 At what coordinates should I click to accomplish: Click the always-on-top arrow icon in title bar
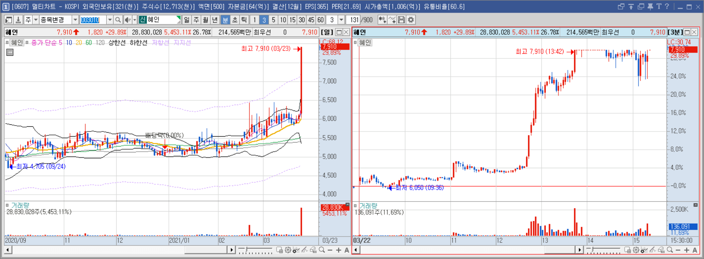tap(631, 6)
